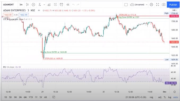Set the time range to 1Y
Image resolution: width=180 pixels, height=101 pixels.
click(36, 97)
